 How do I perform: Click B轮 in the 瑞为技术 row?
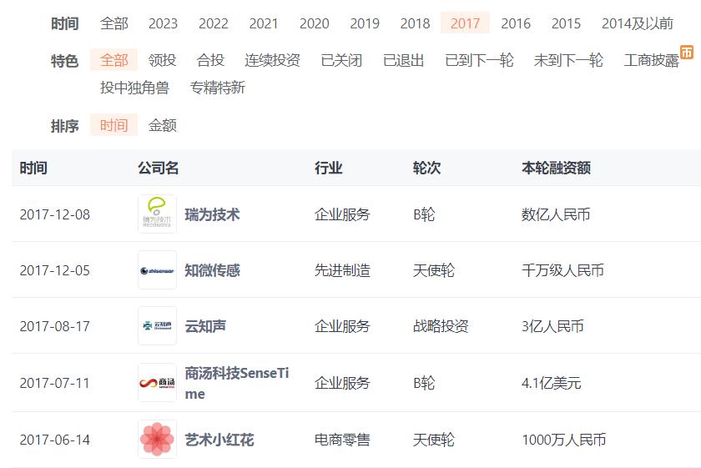[424, 214]
